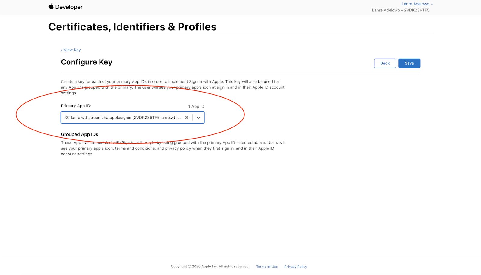Image resolution: width=481 pixels, height=275 pixels.
Task: Click the Copyright 2020 Apple Inc. text
Action: [210, 267]
